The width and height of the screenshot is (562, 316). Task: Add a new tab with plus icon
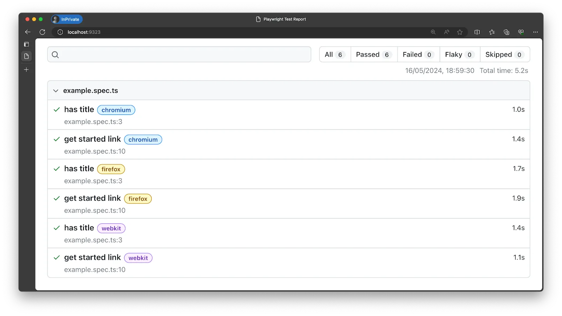[26, 70]
